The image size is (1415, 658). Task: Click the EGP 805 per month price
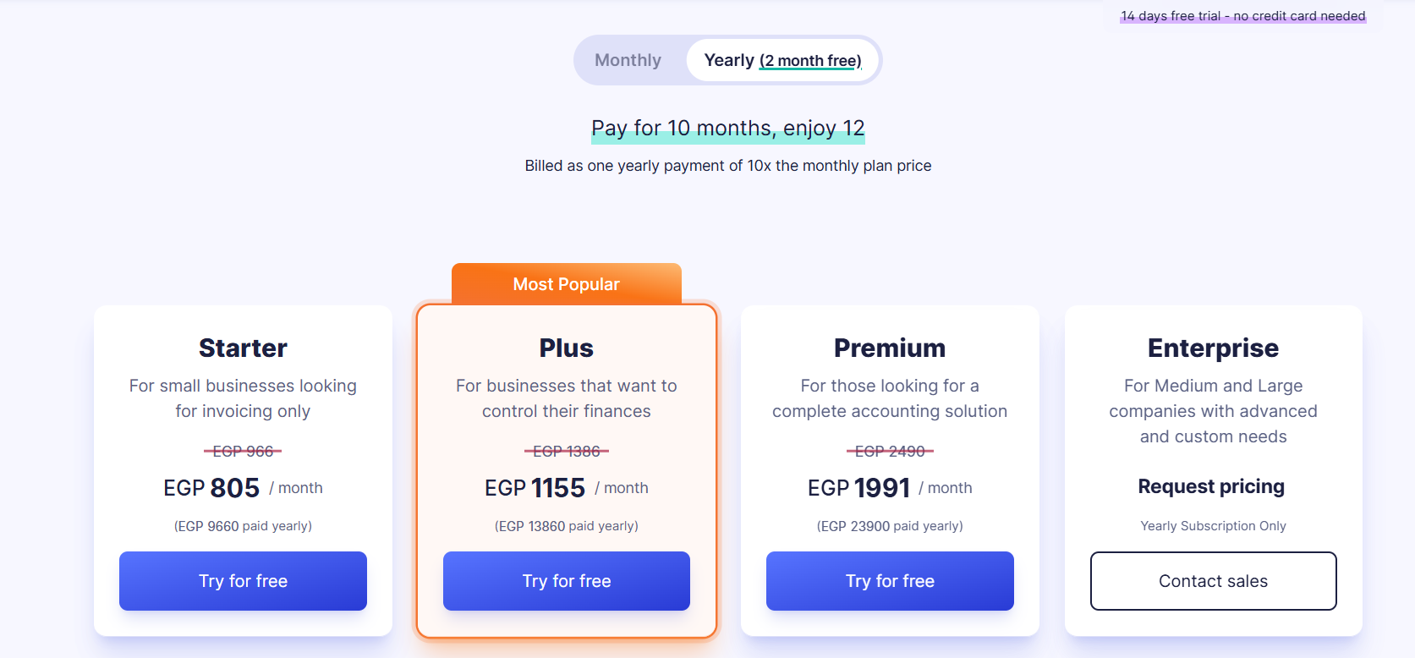[242, 488]
